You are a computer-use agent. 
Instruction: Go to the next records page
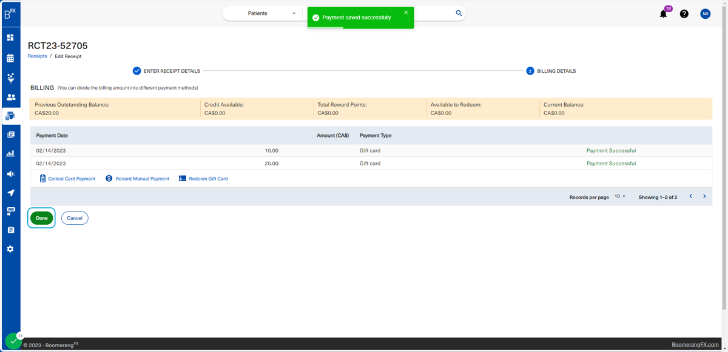(x=704, y=196)
